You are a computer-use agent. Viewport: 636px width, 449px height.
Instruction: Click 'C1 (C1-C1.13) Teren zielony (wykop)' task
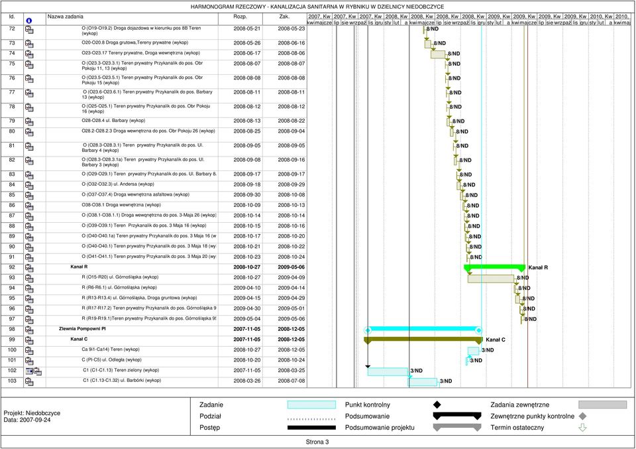coord(121,370)
